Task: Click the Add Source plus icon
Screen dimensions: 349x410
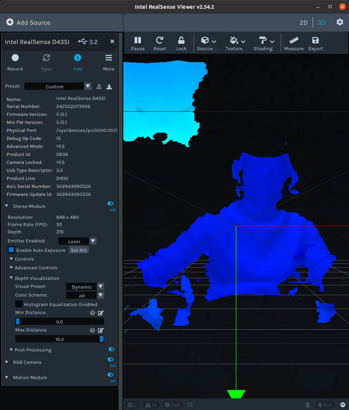Action: pyautogui.click(x=10, y=22)
